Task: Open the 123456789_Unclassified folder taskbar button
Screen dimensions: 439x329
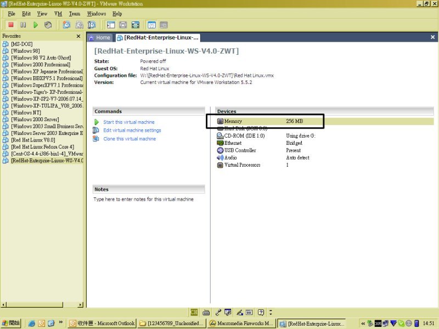Action: coord(172,324)
